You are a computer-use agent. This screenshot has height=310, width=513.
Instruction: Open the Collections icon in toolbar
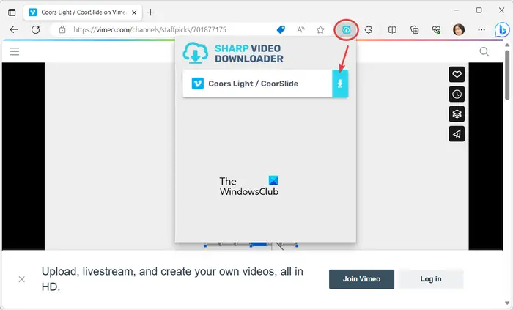pyautogui.click(x=415, y=30)
